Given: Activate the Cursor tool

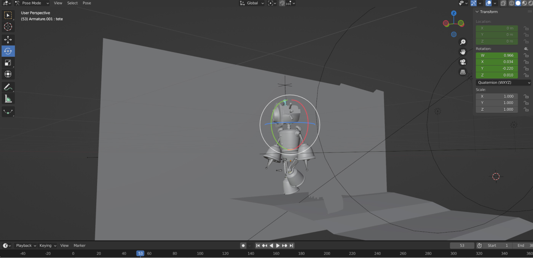Looking at the screenshot, I should (x=8, y=27).
